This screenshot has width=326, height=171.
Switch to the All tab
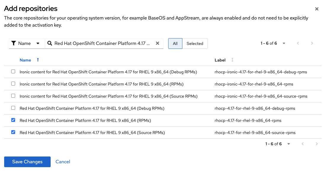click(x=175, y=43)
